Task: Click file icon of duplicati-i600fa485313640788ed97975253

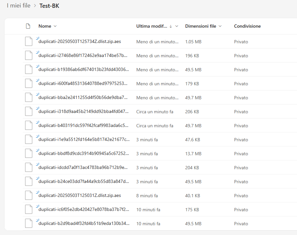Action: (x=29, y=84)
